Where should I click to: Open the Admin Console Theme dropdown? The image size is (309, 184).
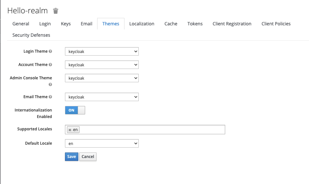[102, 78]
